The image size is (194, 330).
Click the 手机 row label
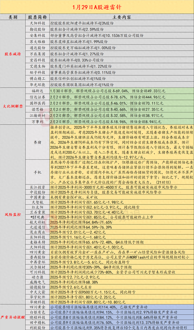coord(38,172)
